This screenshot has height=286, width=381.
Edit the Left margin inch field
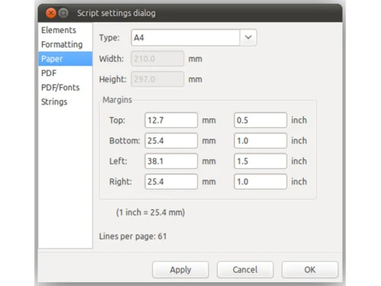coord(261,161)
